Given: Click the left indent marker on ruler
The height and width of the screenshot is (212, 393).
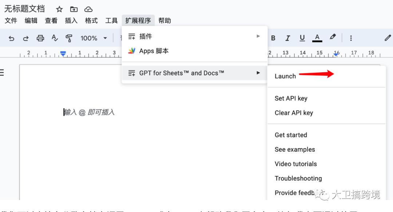Looking at the screenshot, I should (x=63, y=53).
